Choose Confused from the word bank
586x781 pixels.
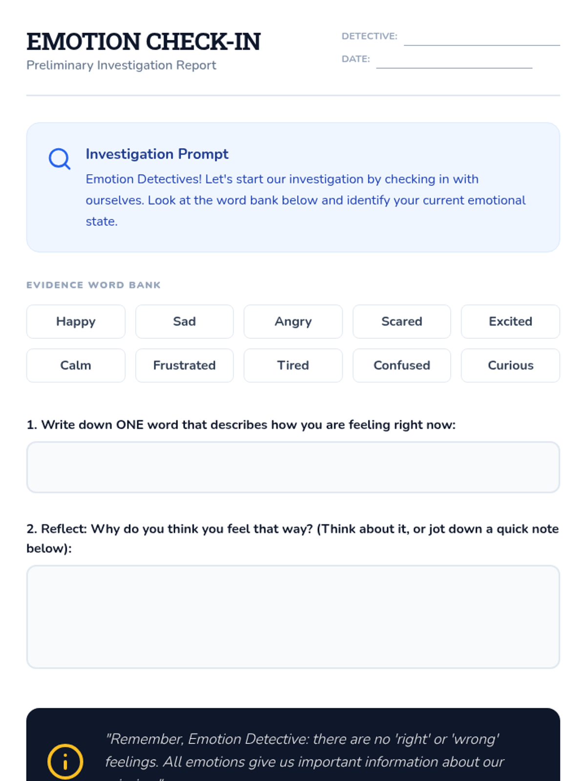coord(401,366)
